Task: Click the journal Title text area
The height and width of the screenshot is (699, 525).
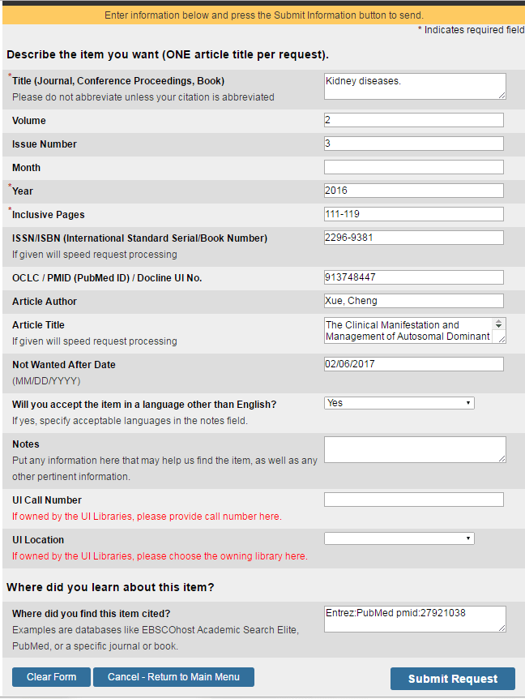Action: click(x=414, y=87)
